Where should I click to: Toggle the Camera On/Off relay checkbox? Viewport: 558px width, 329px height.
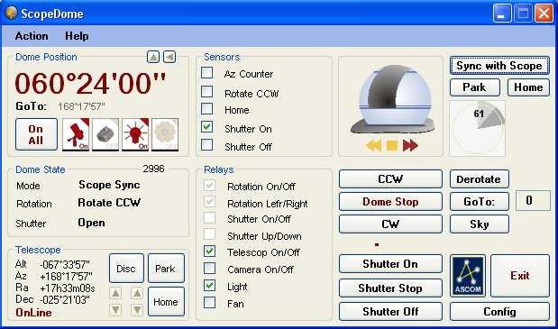210,269
